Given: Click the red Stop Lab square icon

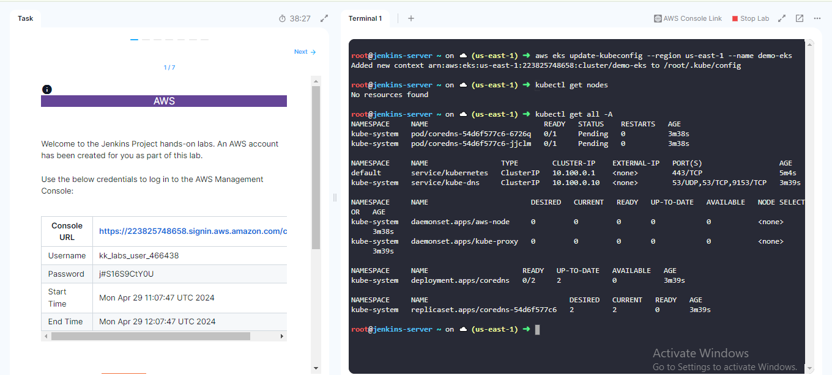Looking at the screenshot, I should click(x=734, y=18).
